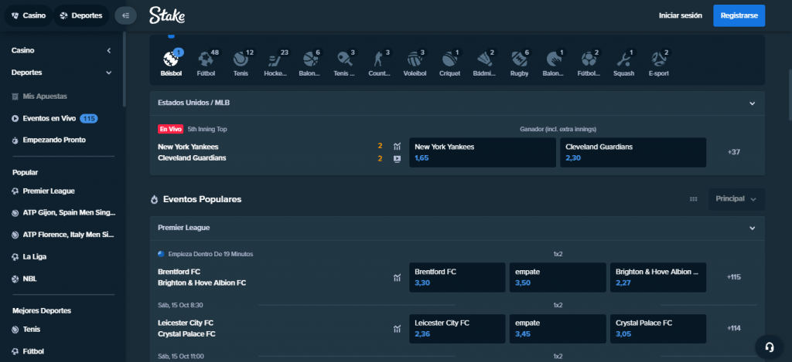The width and height of the screenshot is (792, 362).
Task: Open New York Yankees team name in match row
Action: [188, 147]
